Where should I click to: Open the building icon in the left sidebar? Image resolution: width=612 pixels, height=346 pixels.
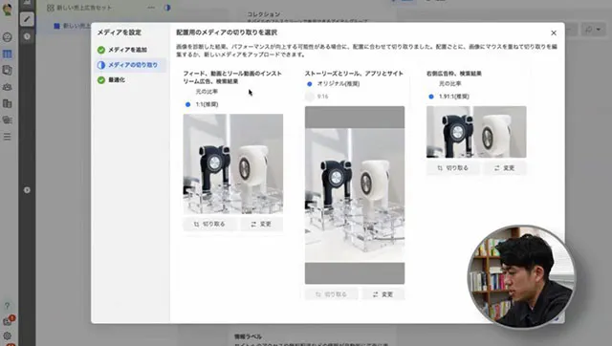point(7,103)
